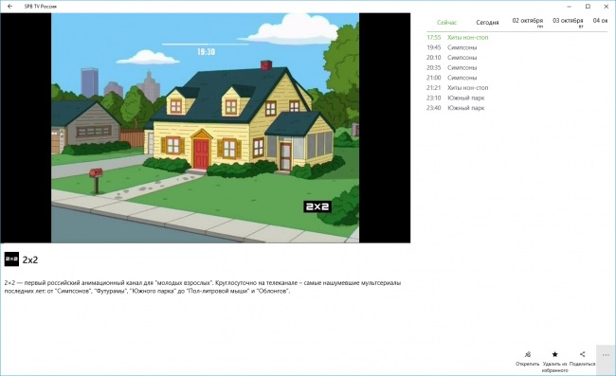Click the 2x2 watermark on the video
Viewport: 616px width, 376px height.
(317, 206)
